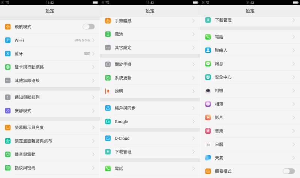300x178 pixels.
Task: Tap the exclamation icon for 通知與狀態列
Action: click(7, 97)
